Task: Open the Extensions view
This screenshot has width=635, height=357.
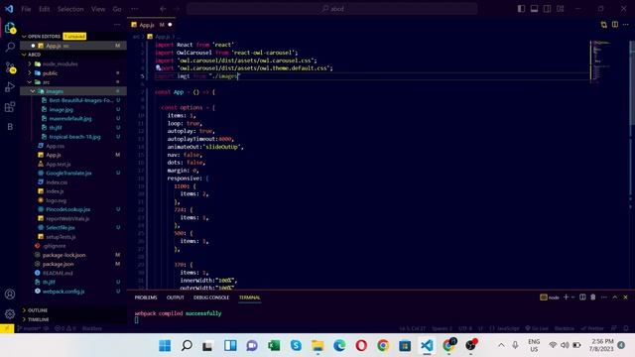Action: tap(10, 107)
